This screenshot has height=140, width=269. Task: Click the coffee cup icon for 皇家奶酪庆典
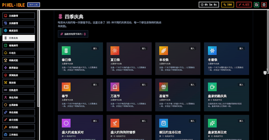tap(212, 87)
